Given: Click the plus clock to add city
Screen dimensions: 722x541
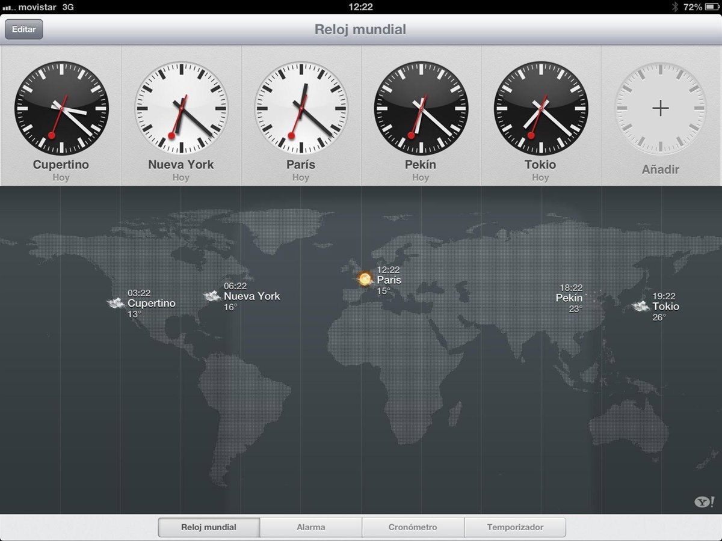Looking at the screenshot, I should click(x=660, y=108).
